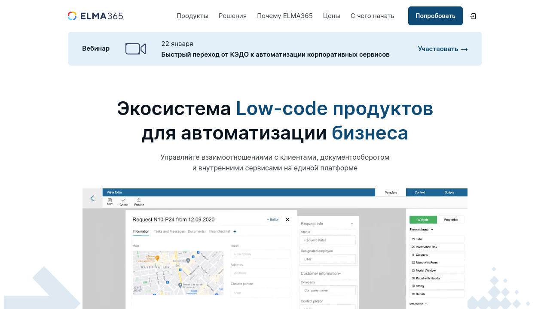This screenshot has width=550, height=309.
Task: Open the Продукты menu
Action: pyautogui.click(x=192, y=16)
